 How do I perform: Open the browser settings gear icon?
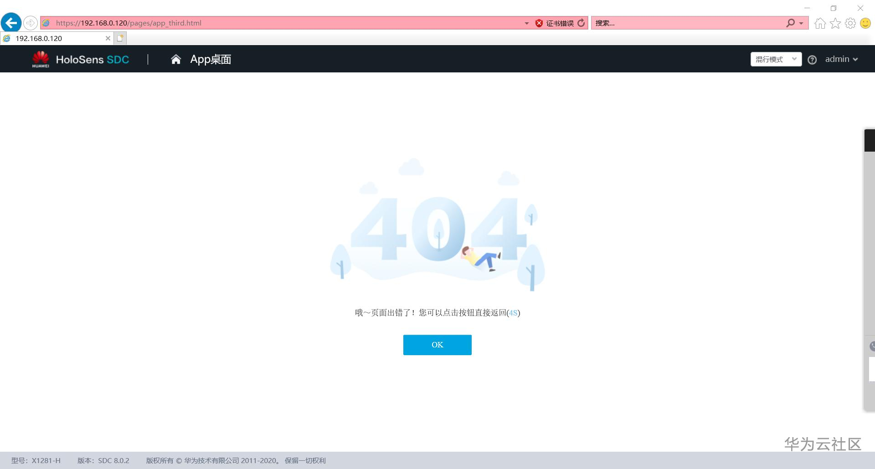[x=851, y=23]
